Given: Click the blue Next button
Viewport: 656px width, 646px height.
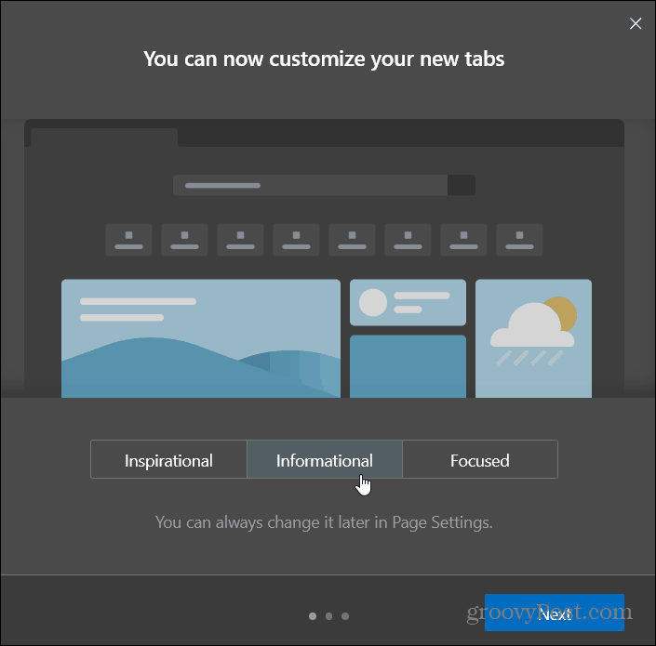Looking at the screenshot, I should [555, 613].
